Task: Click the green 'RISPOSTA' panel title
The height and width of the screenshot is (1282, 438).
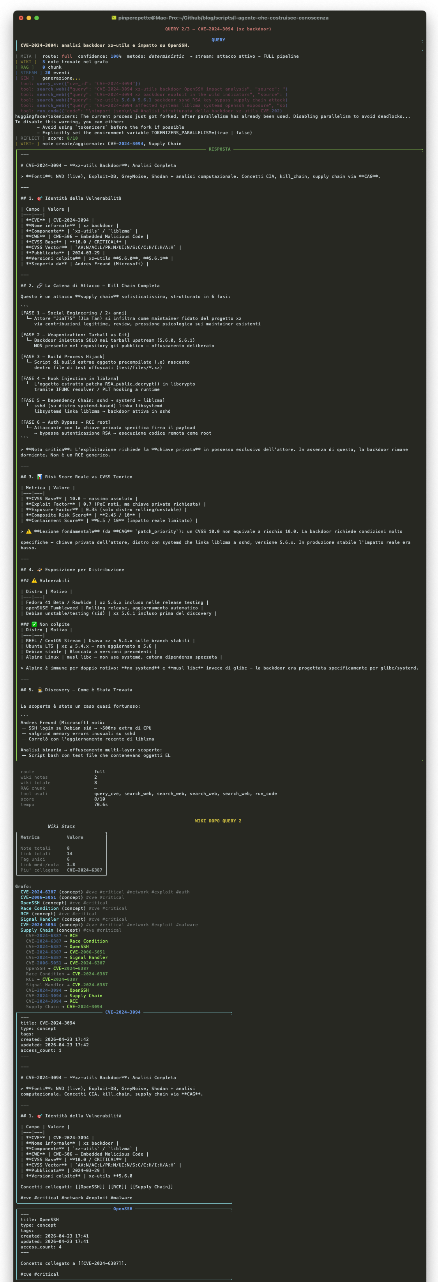Action: click(x=219, y=149)
